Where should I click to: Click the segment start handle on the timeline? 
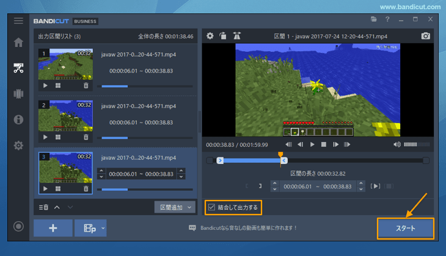click(x=220, y=161)
